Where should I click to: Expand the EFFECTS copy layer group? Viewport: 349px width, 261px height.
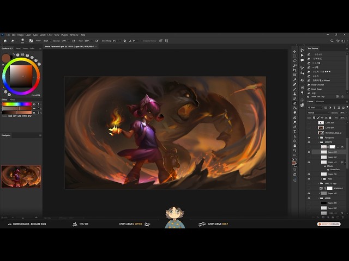[x=319, y=184]
